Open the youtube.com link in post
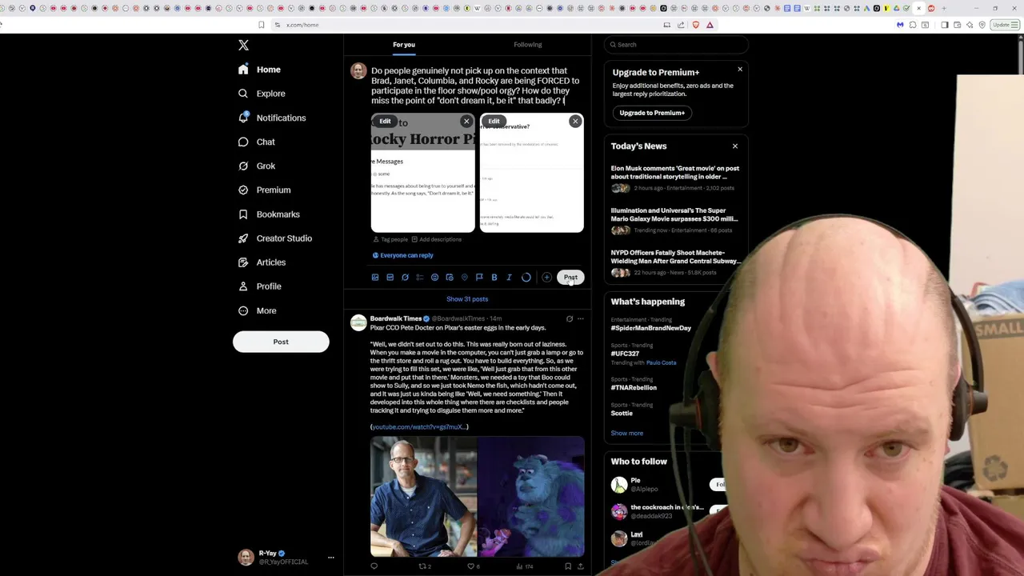The height and width of the screenshot is (576, 1024). 419,427
